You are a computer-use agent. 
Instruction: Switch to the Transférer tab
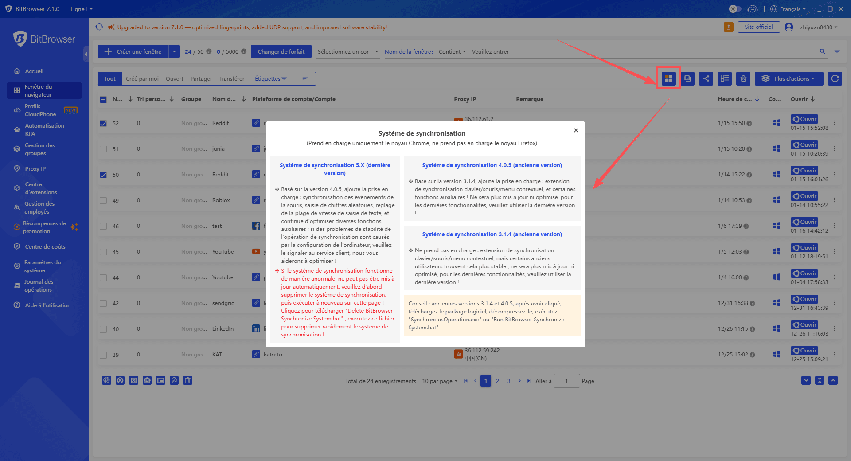coord(231,78)
